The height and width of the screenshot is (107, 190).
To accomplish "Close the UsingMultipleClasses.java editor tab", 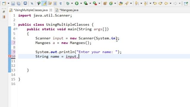I will [x=51, y=10].
